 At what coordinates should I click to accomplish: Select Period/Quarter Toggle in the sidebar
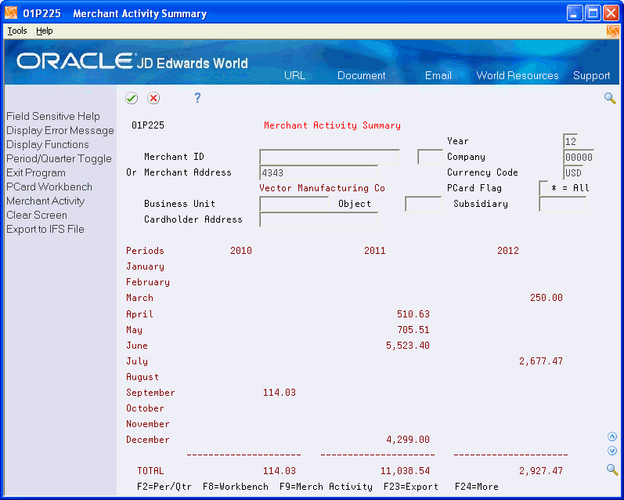click(x=59, y=158)
